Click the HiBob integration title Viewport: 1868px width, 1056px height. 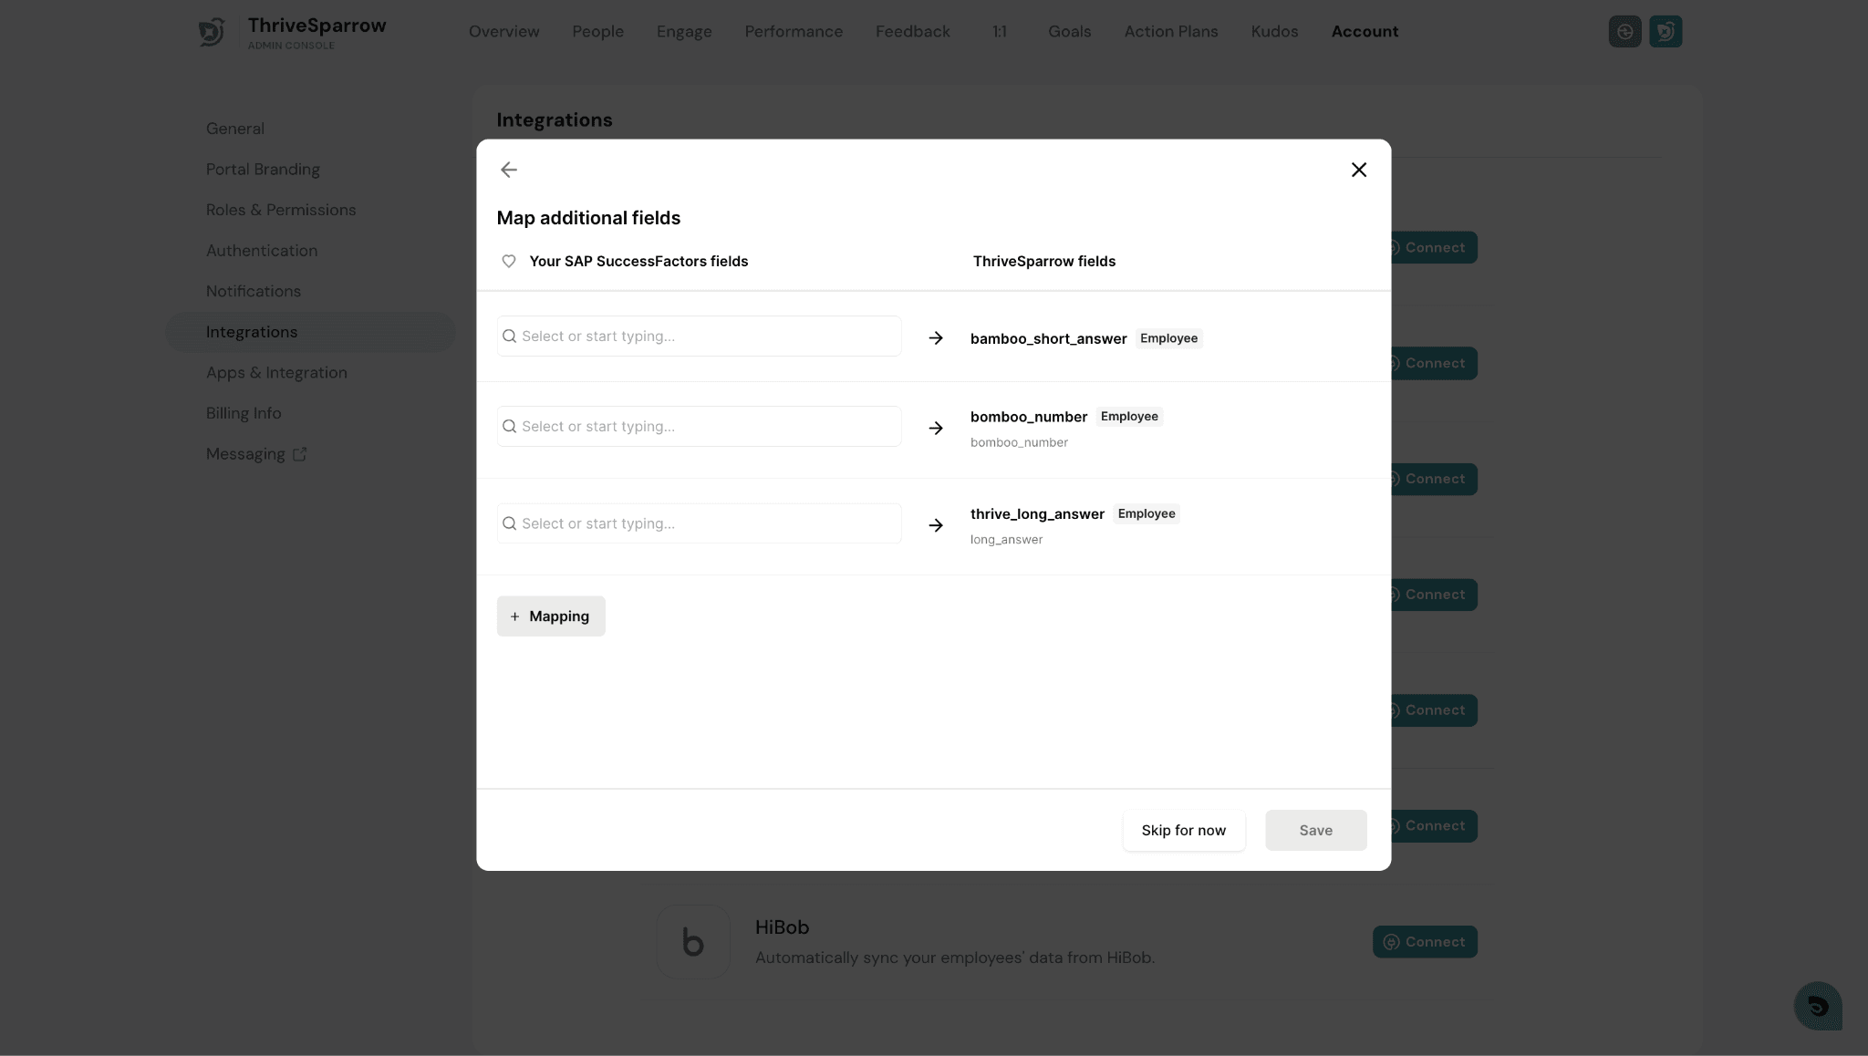tap(782, 927)
